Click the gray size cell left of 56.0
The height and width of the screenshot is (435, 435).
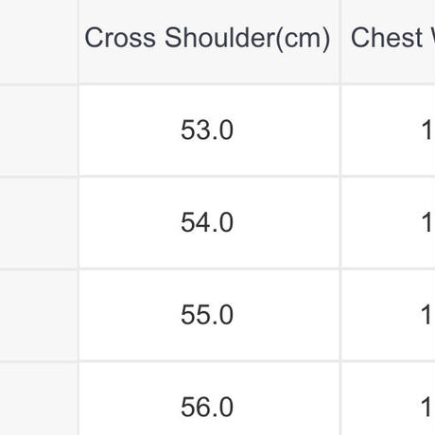coord(39,399)
